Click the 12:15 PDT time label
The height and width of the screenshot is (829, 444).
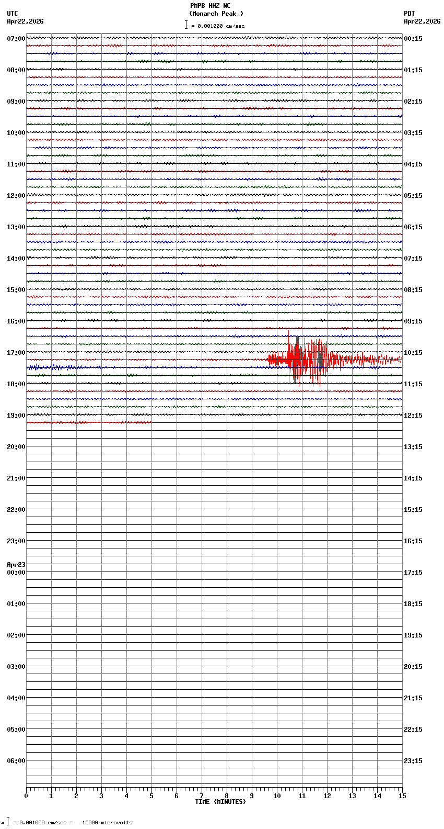pos(413,416)
